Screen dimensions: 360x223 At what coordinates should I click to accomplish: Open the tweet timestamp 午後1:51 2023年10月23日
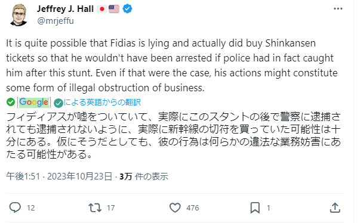point(59,176)
